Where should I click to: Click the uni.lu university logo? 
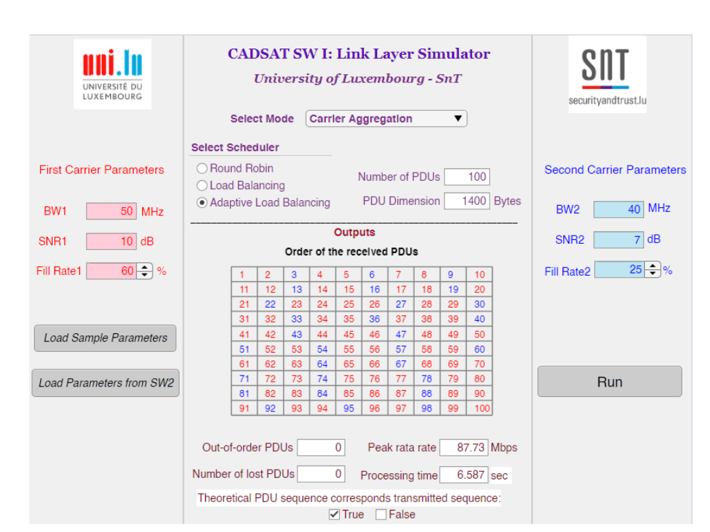coord(112,74)
